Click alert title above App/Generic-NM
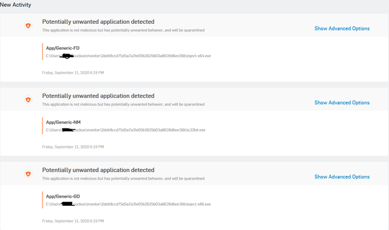Image resolution: width=389 pixels, height=230 pixels. click(x=98, y=96)
